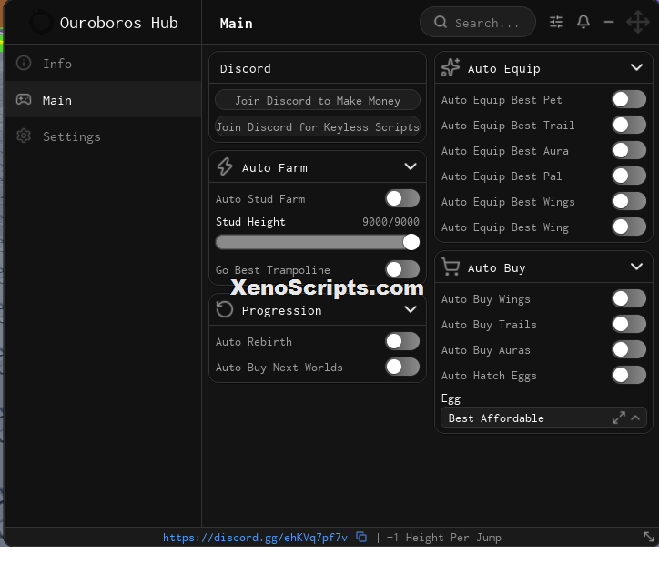Click the shopping cart Auto Buy icon

pos(451,267)
